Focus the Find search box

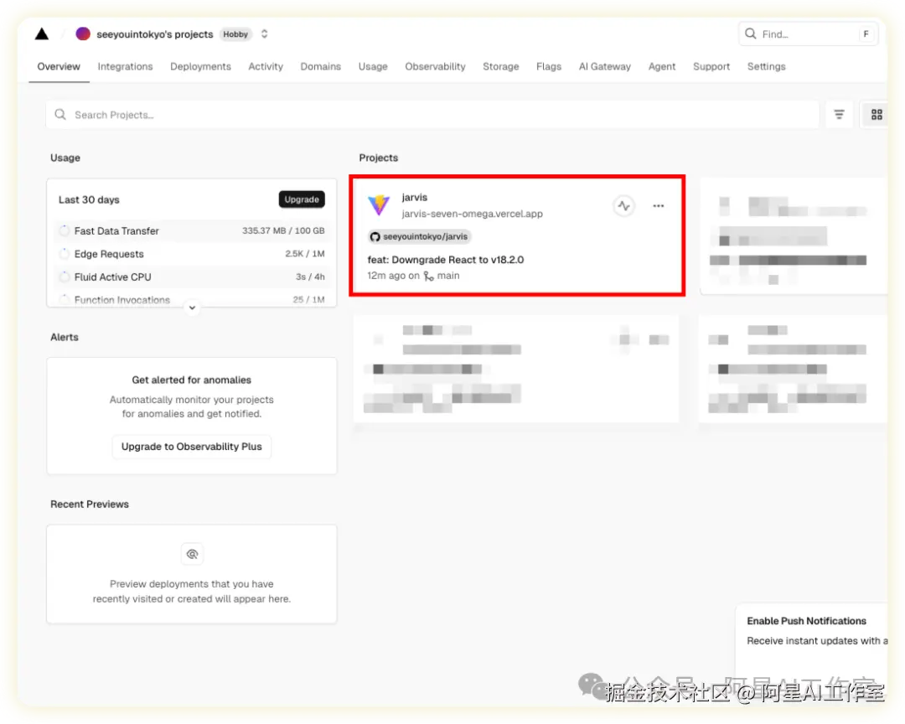click(808, 34)
